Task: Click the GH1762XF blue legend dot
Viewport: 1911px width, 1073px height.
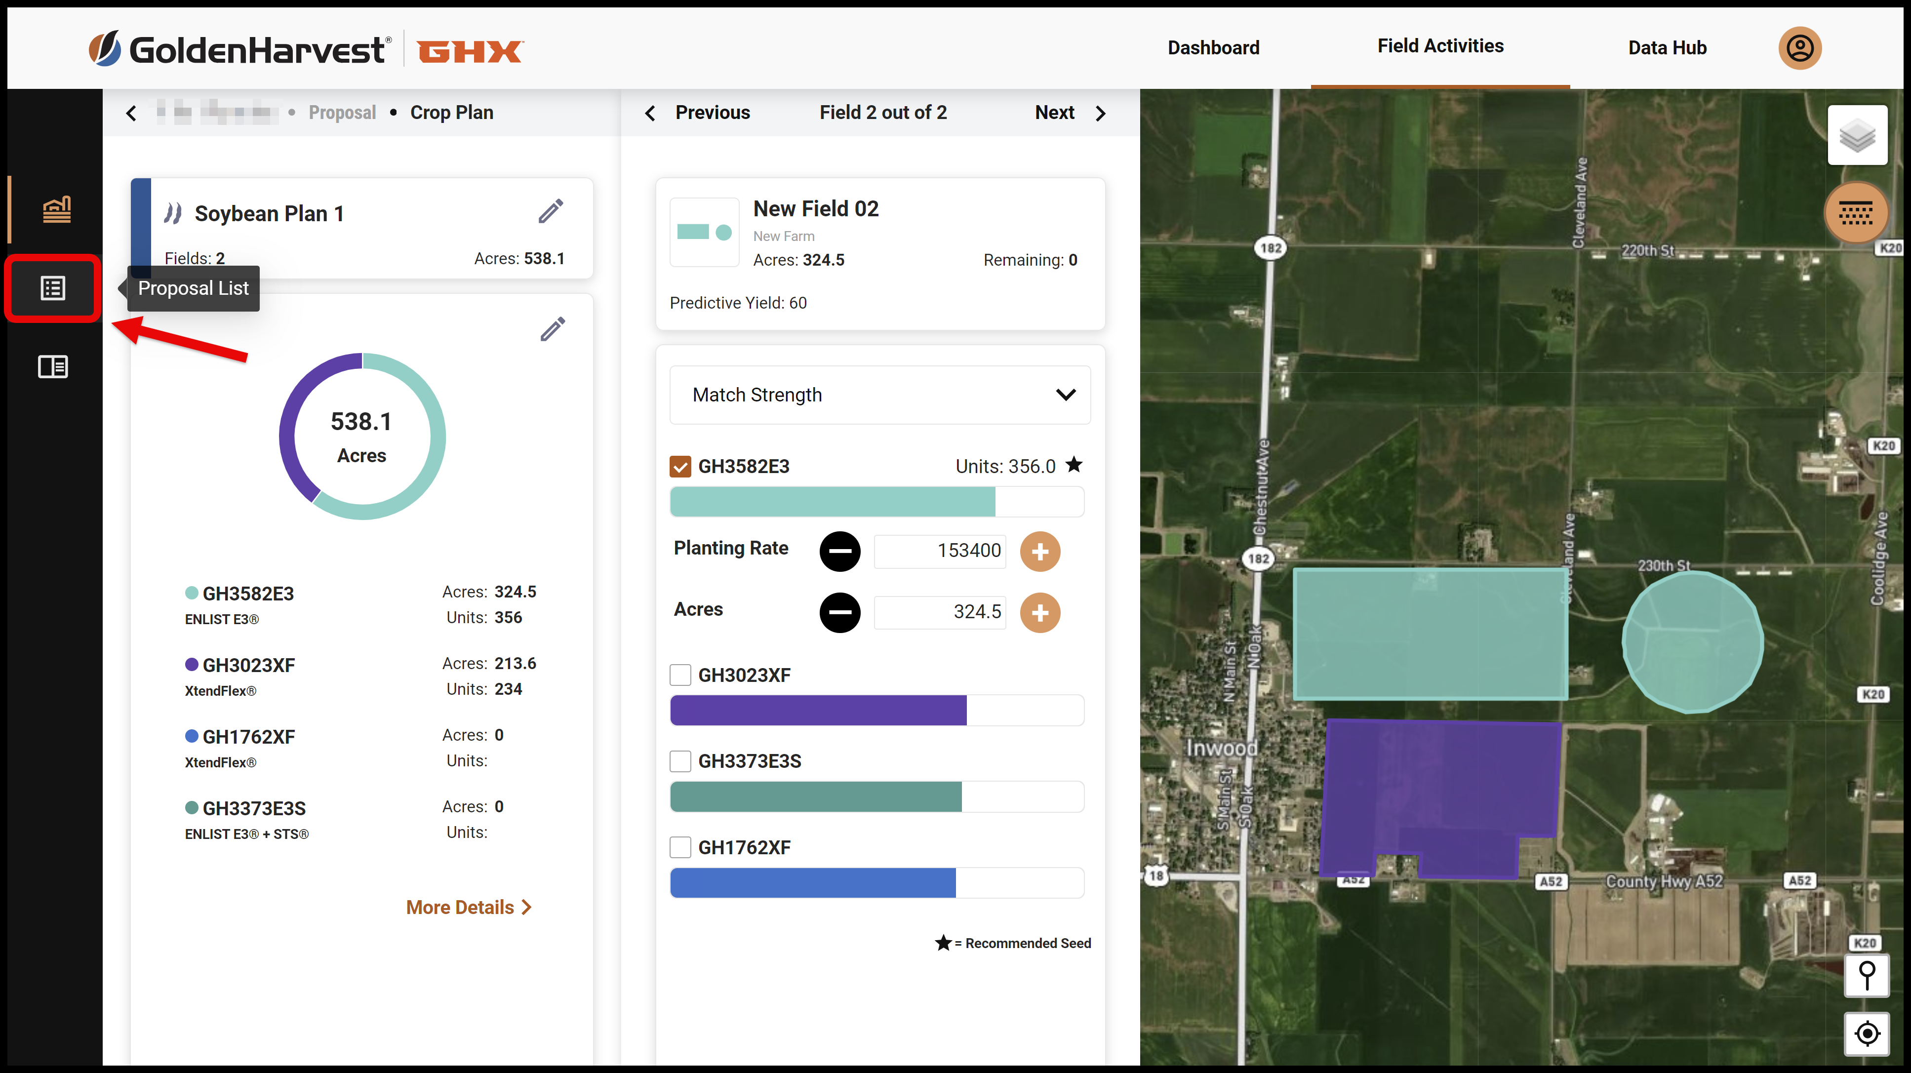Action: pyautogui.click(x=192, y=736)
